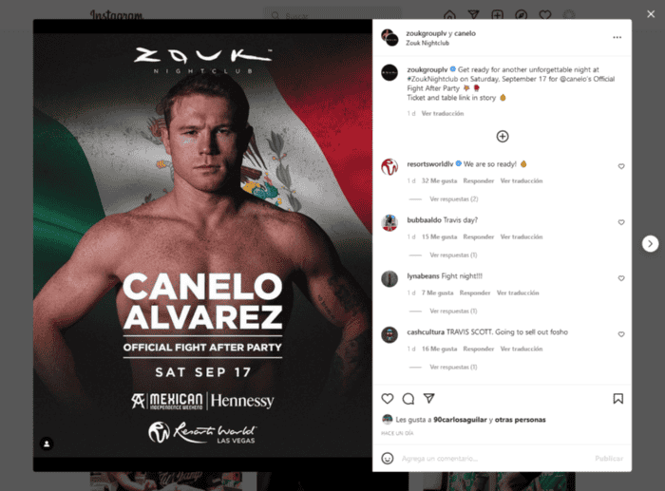Load more comments with the plus button
The height and width of the screenshot is (491, 665).
coord(503,137)
